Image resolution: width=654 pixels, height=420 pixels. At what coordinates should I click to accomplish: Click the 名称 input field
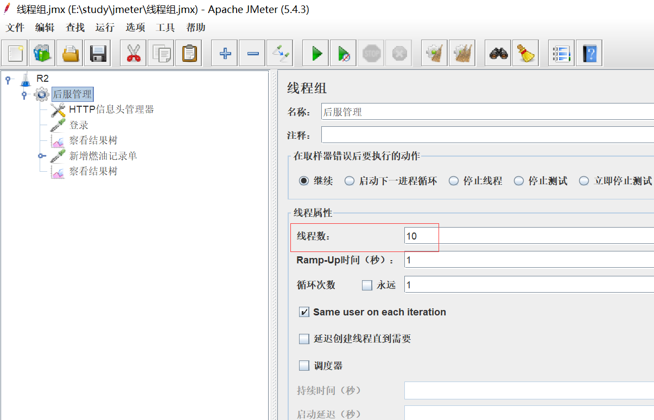[x=487, y=112]
